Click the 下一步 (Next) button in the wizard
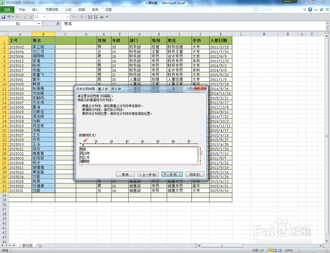The width and height of the screenshot is (330, 253). click(172, 174)
